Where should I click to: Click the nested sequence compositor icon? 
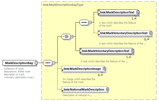point(84,22)
